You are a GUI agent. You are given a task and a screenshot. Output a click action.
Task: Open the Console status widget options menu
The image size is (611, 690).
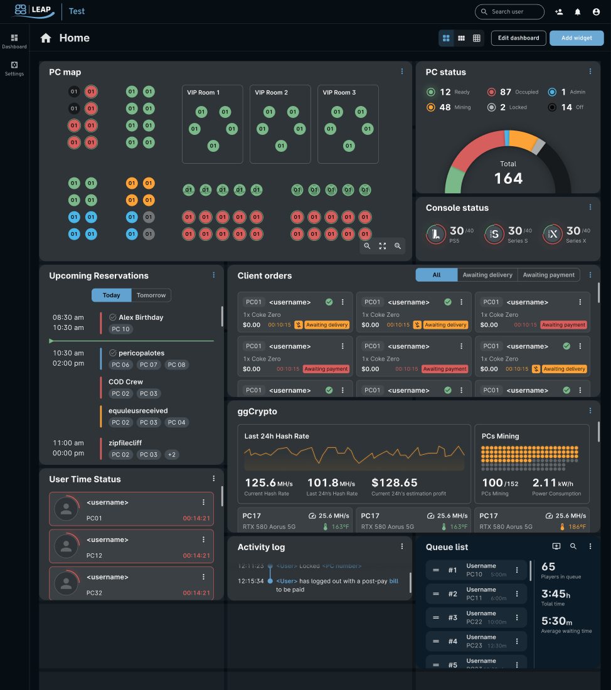tap(590, 207)
